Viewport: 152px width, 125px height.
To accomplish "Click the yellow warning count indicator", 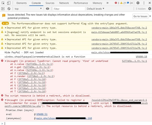I will (x=123, y=3).
